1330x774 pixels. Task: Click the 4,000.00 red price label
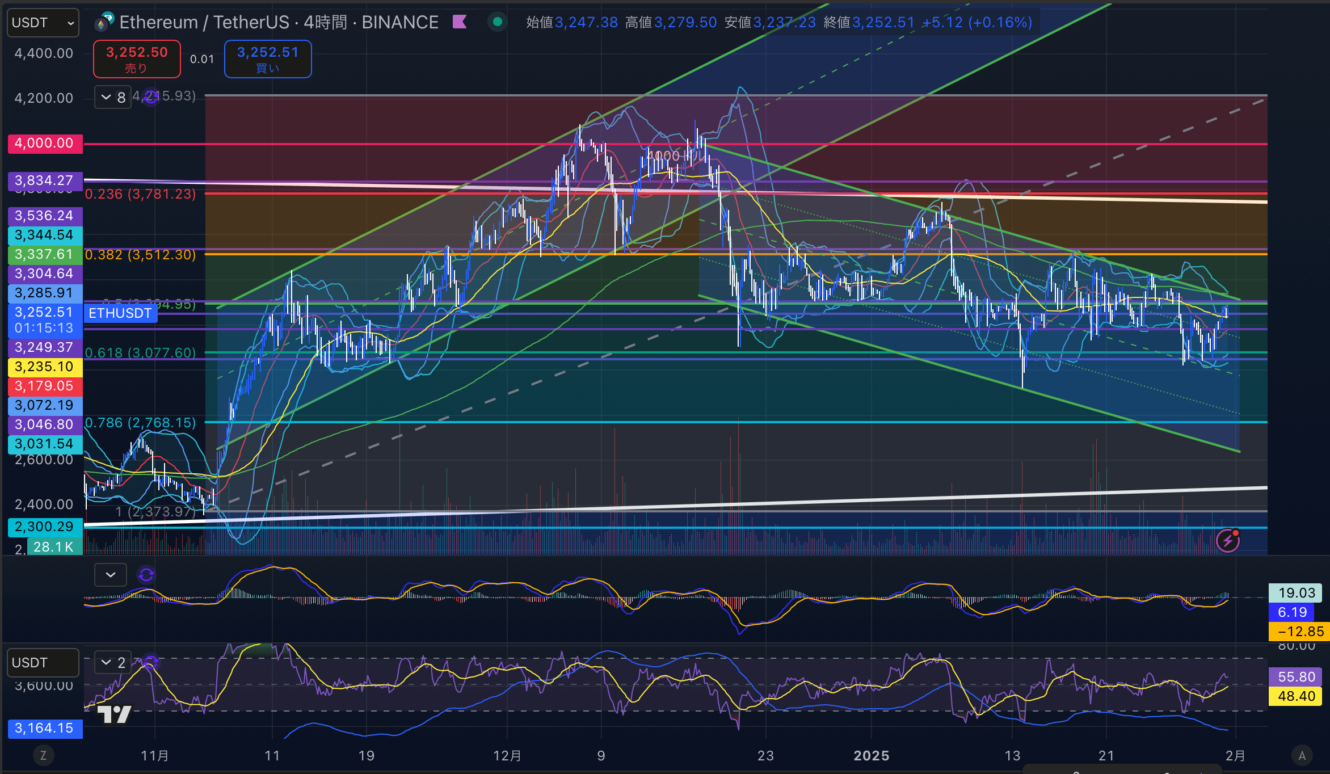coord(45,143)
